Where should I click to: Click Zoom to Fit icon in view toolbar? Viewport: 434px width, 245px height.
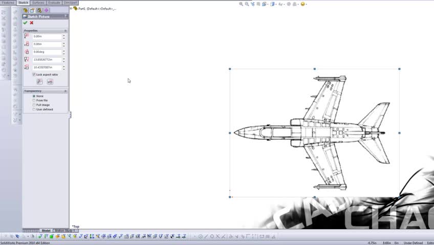point(241,4)
